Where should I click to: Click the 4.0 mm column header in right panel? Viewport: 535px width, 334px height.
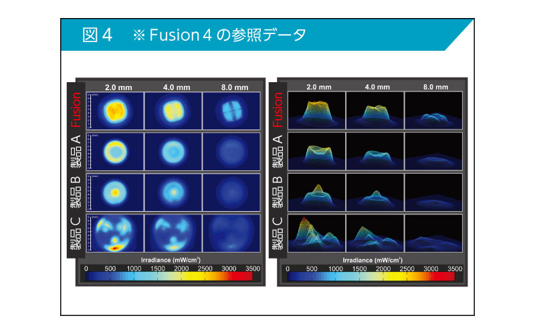tap(377, 87)
